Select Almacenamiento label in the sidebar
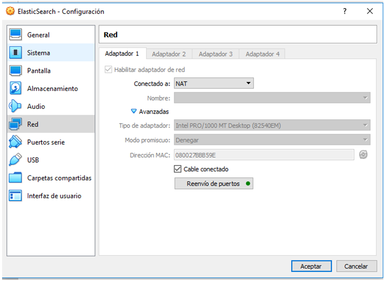This screenshot has height=281, width=385. pos(52,88)
